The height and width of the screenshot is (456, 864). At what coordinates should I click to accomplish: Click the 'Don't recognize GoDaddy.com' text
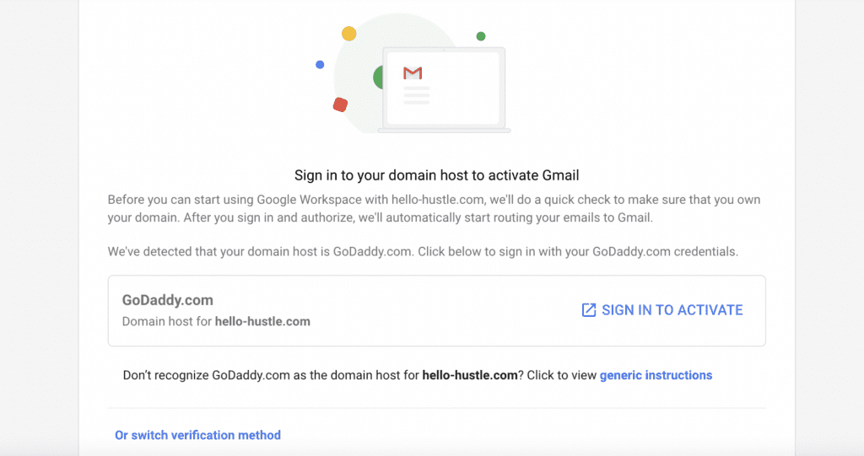270,375
